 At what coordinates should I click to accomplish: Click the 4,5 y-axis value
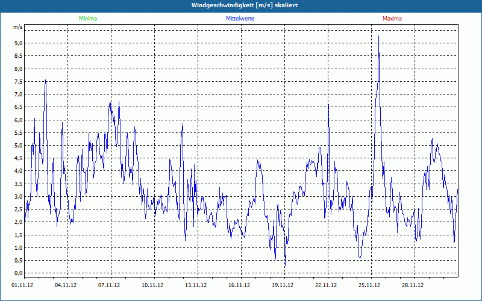(19, 158)
